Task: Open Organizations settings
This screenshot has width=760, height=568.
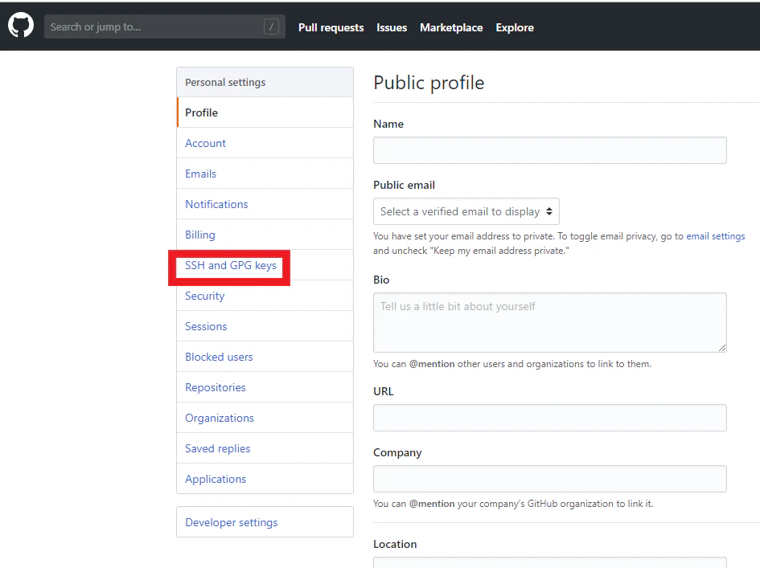Action: (x=265, y=418)
